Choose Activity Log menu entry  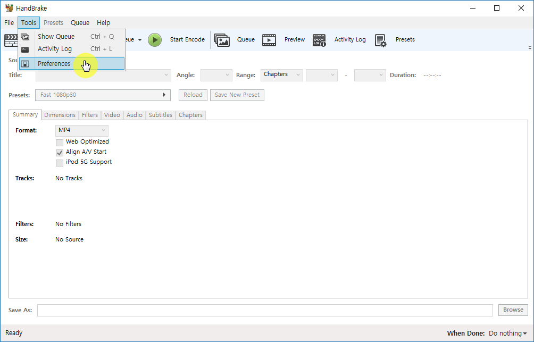pyautogui.click(x=72, y=49)
